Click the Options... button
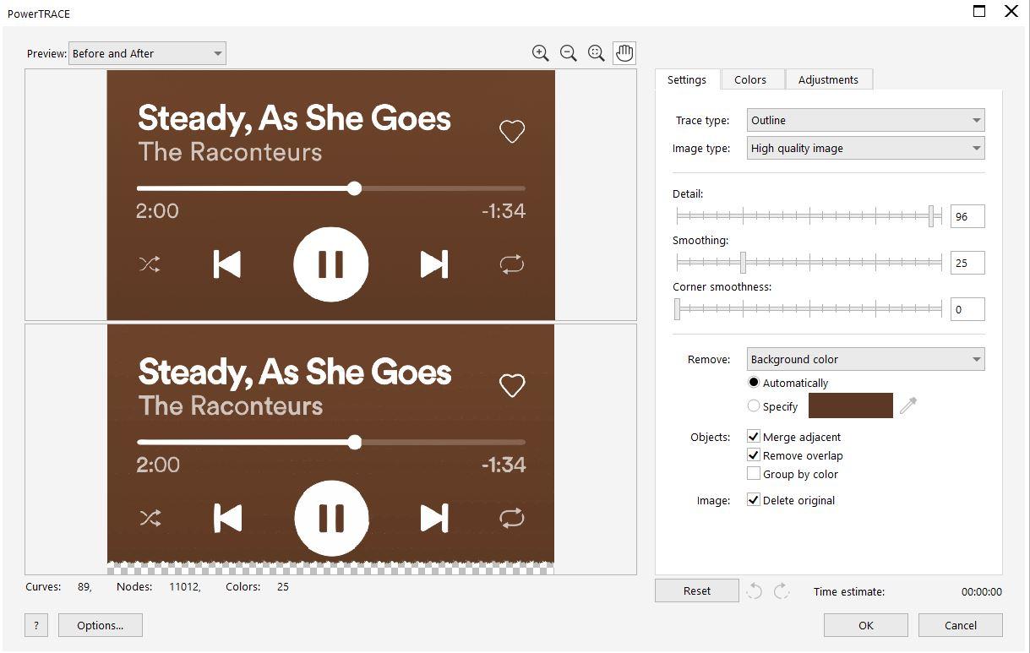 [x=101, y=625]
